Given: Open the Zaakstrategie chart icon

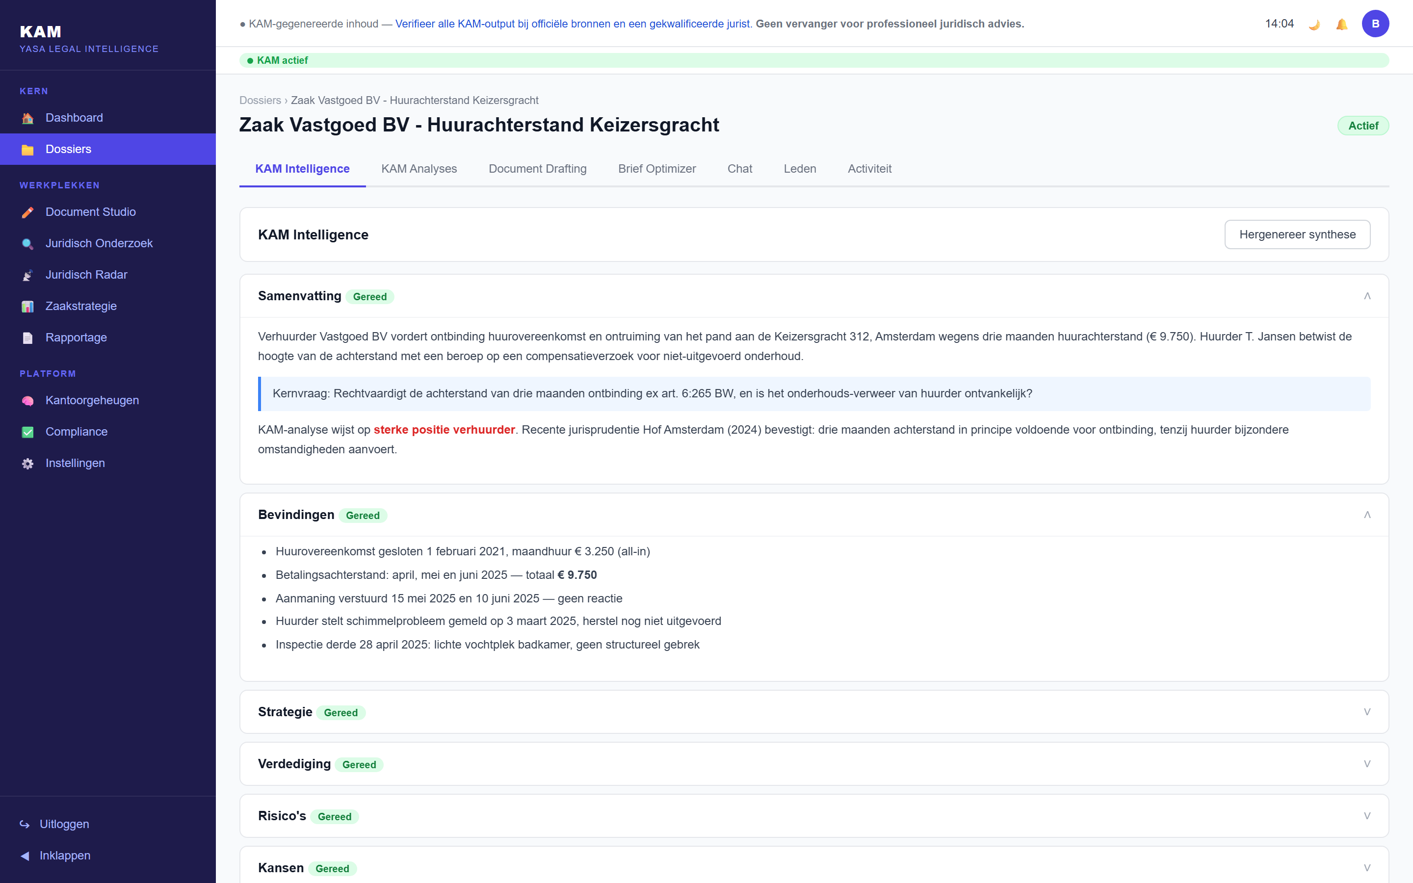Looking at the screenshot, I should [x=27, y=307].
